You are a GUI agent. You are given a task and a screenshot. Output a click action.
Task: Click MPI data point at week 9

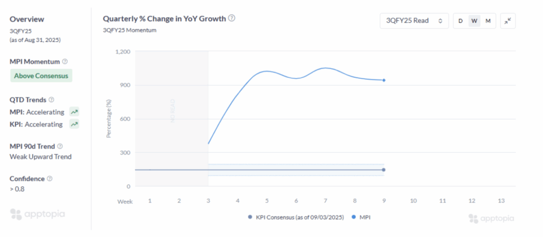(x=383, y=80)
